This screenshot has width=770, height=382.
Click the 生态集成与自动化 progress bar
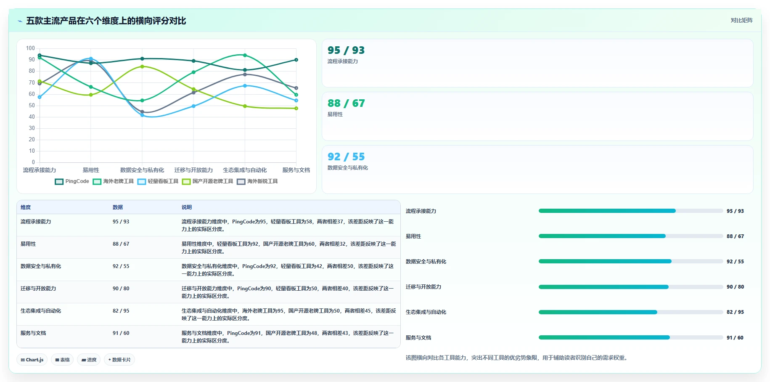(x=631, y=312)
